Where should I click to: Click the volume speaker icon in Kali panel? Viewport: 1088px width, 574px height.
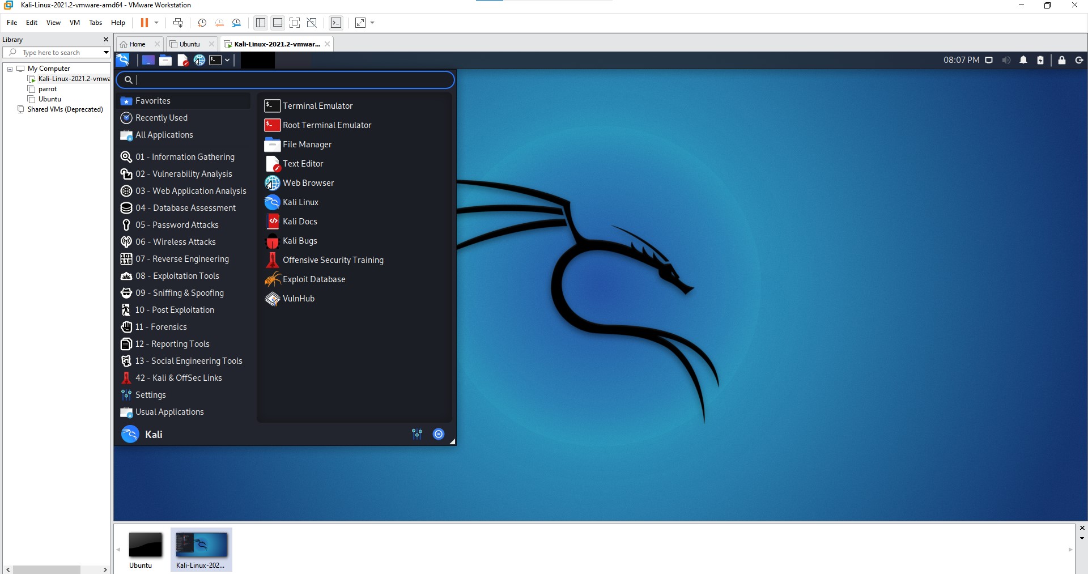tap(1006, 60)
